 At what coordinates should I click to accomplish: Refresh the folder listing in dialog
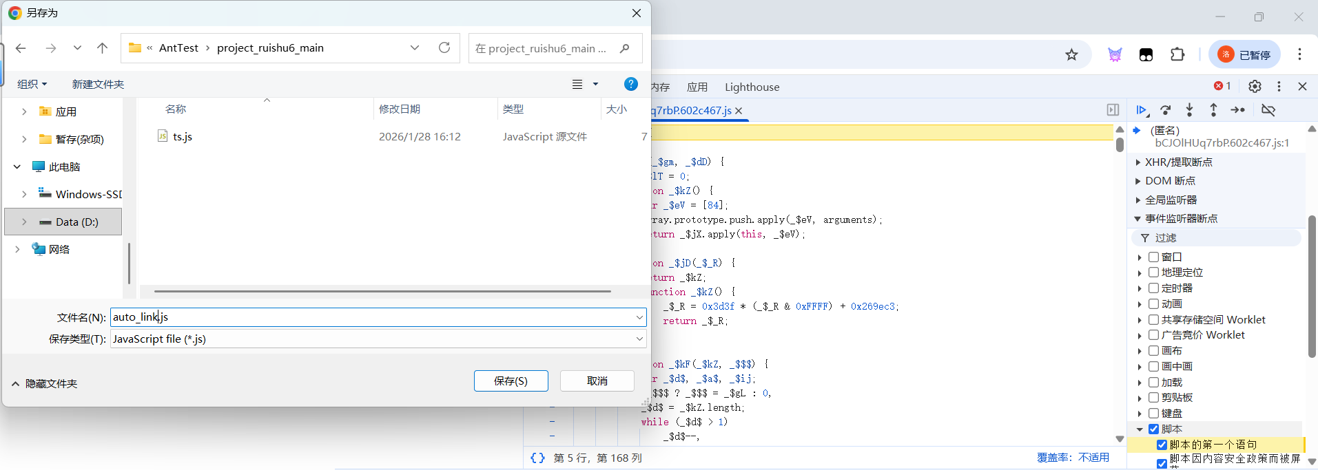(x=444, y=47)
